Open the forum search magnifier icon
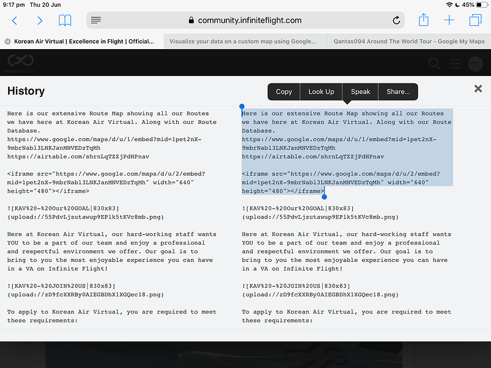The height and width of the screenshot is (368, 491). tap(435, 63)
